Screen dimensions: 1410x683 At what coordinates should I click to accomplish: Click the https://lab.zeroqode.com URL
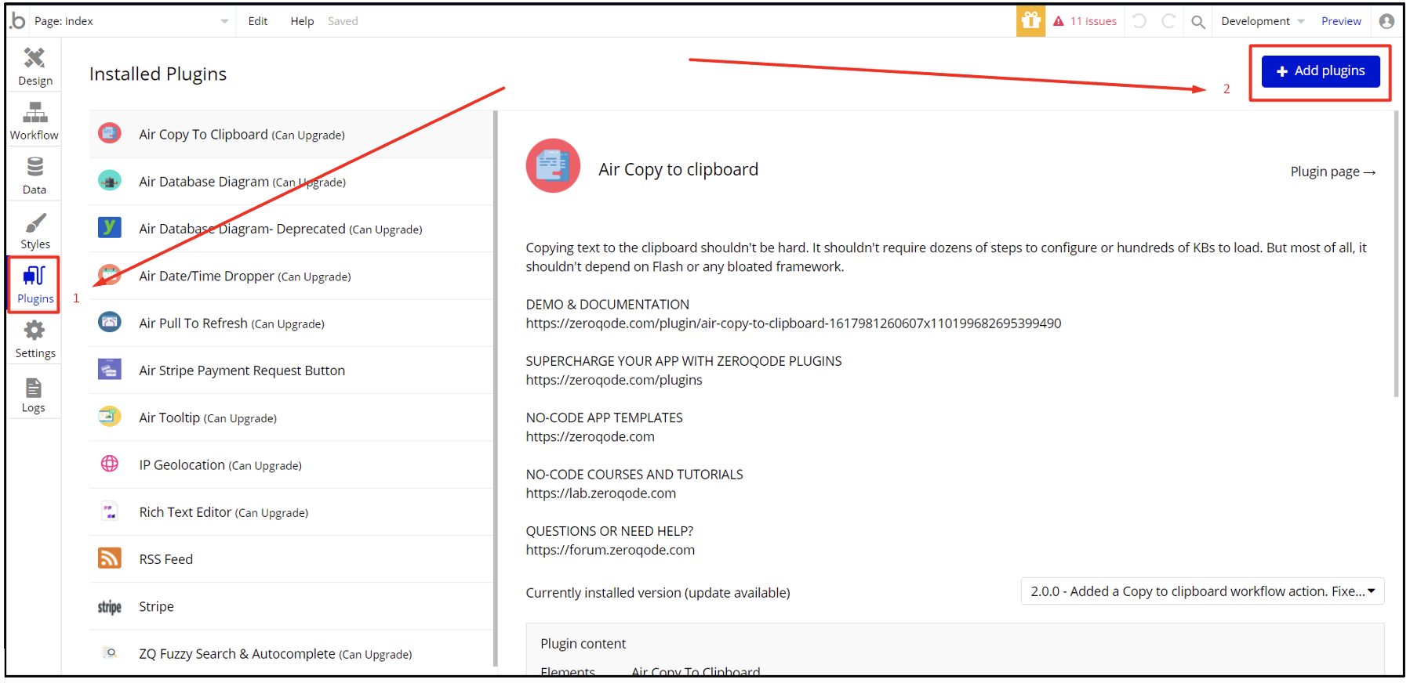coord(601,493)
